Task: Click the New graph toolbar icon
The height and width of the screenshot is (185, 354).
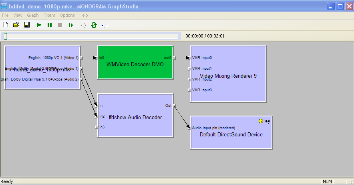Action: coord(6,25)
